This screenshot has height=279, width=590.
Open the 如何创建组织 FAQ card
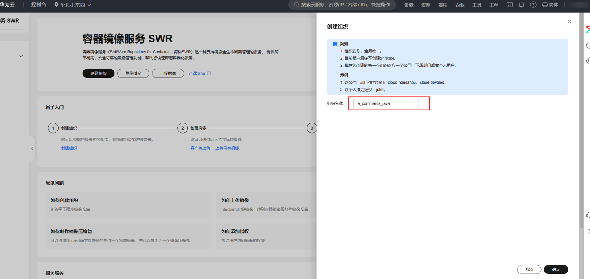coord(128,205)
